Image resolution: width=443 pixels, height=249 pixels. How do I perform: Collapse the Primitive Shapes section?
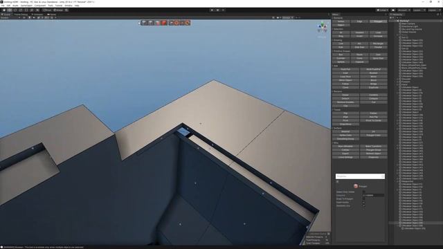tap(341, 51)
